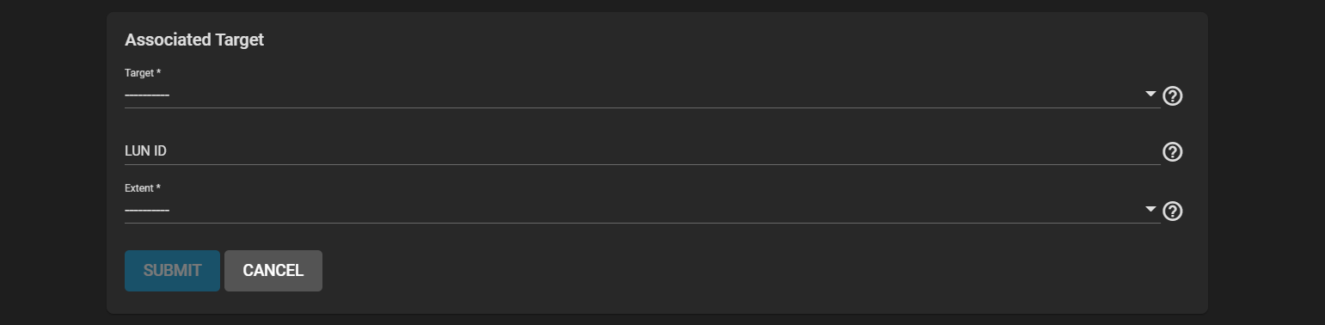Open the Extent help question-mark icon

(x=1172, y=211)
